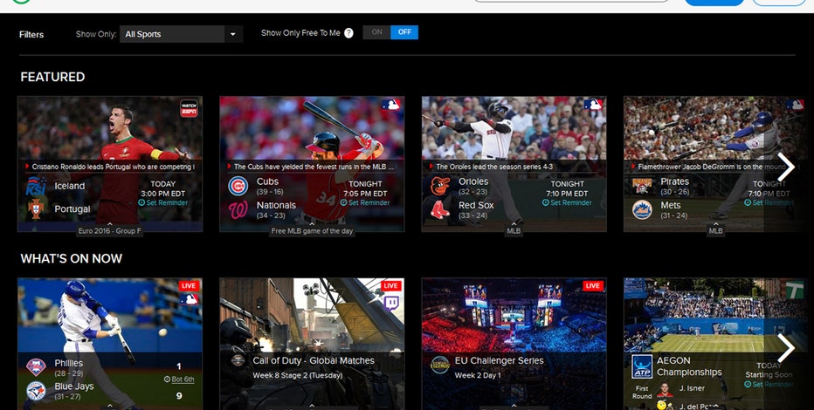This screenshot has height=410, width=814.
Task: Click LIVE badge on EU Challenger Series card
Action: pos(592,285)
